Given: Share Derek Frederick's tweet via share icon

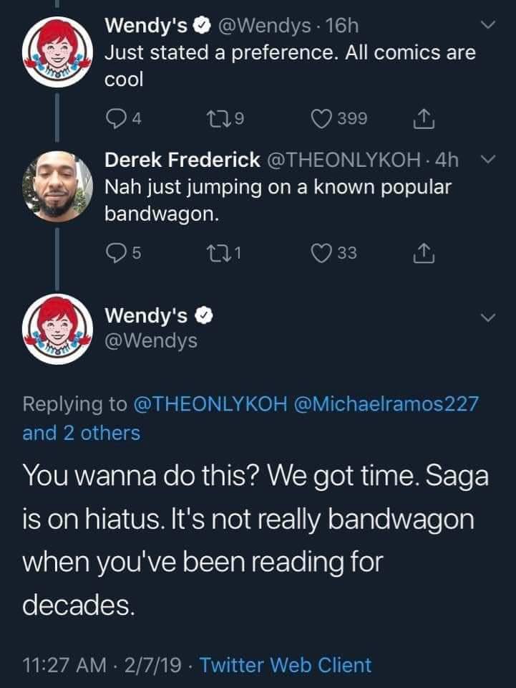Looking at the screenshot, I should click(424, 253).
